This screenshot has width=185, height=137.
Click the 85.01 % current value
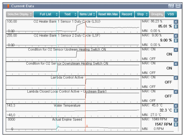click(x=165, y=26)
